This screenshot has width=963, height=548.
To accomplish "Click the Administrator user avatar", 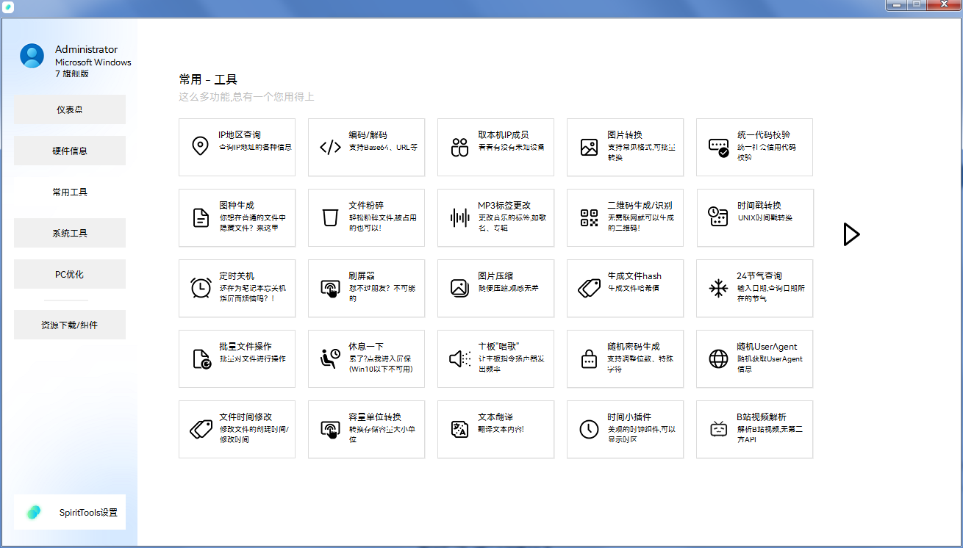I will tap(32, 55).
